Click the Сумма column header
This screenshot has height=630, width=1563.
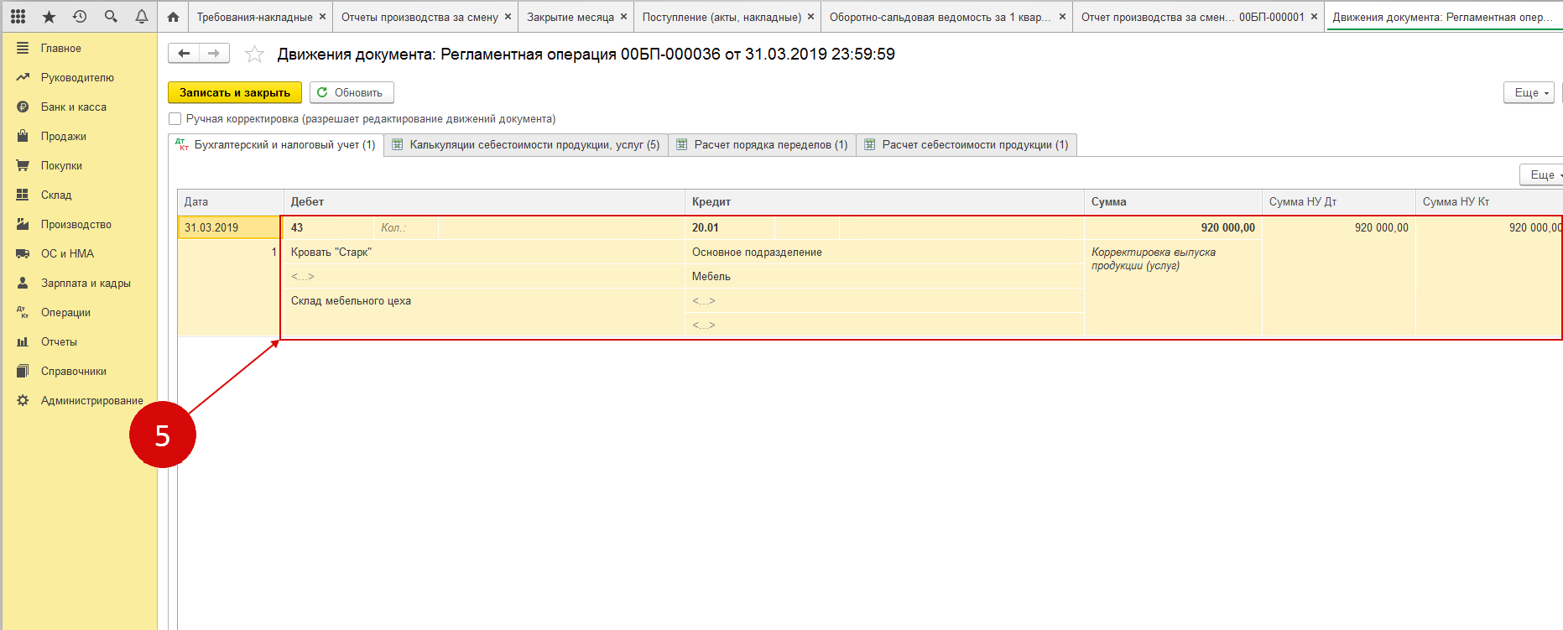[x=1173, y=202]
